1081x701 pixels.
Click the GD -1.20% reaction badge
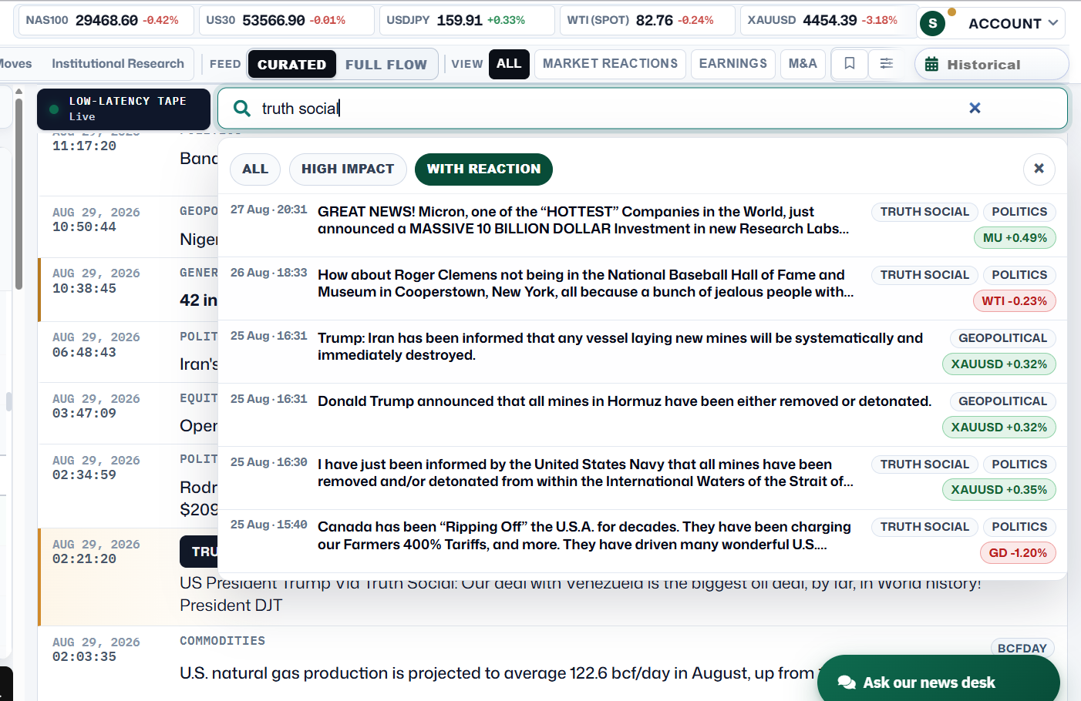point(1018,553)
